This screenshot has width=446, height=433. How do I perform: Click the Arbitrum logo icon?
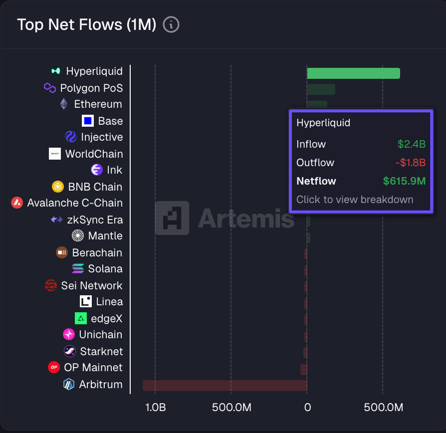tap(69, 384)
